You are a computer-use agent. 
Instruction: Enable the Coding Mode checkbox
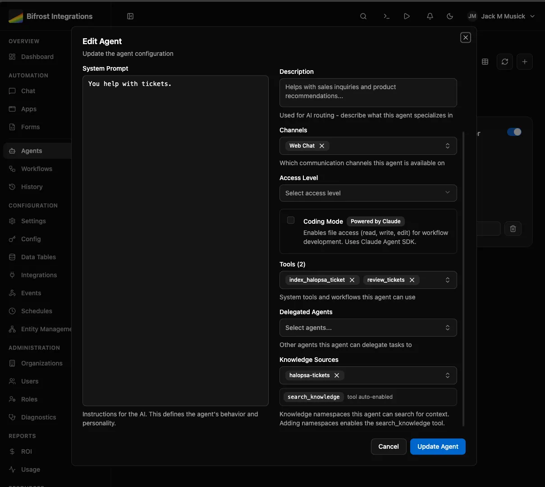tap(291, 220)
